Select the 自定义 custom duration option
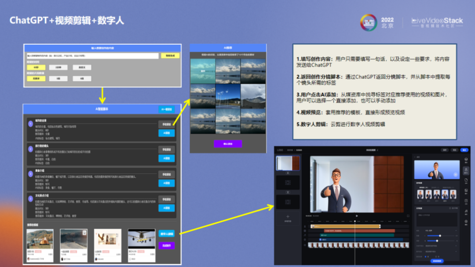 (x=82, y=68)
